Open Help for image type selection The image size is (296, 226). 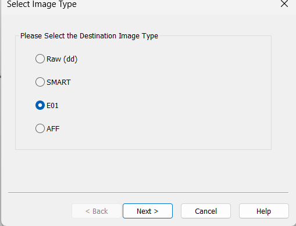point(264,211)
